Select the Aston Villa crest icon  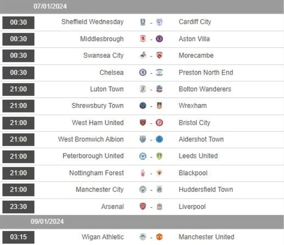[x=159, y=39]
